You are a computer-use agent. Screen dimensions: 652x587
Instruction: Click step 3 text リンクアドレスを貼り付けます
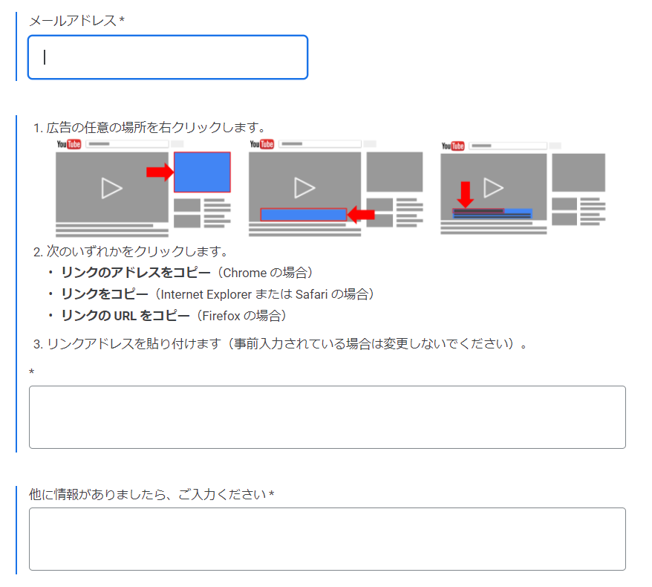coord(280,344)
